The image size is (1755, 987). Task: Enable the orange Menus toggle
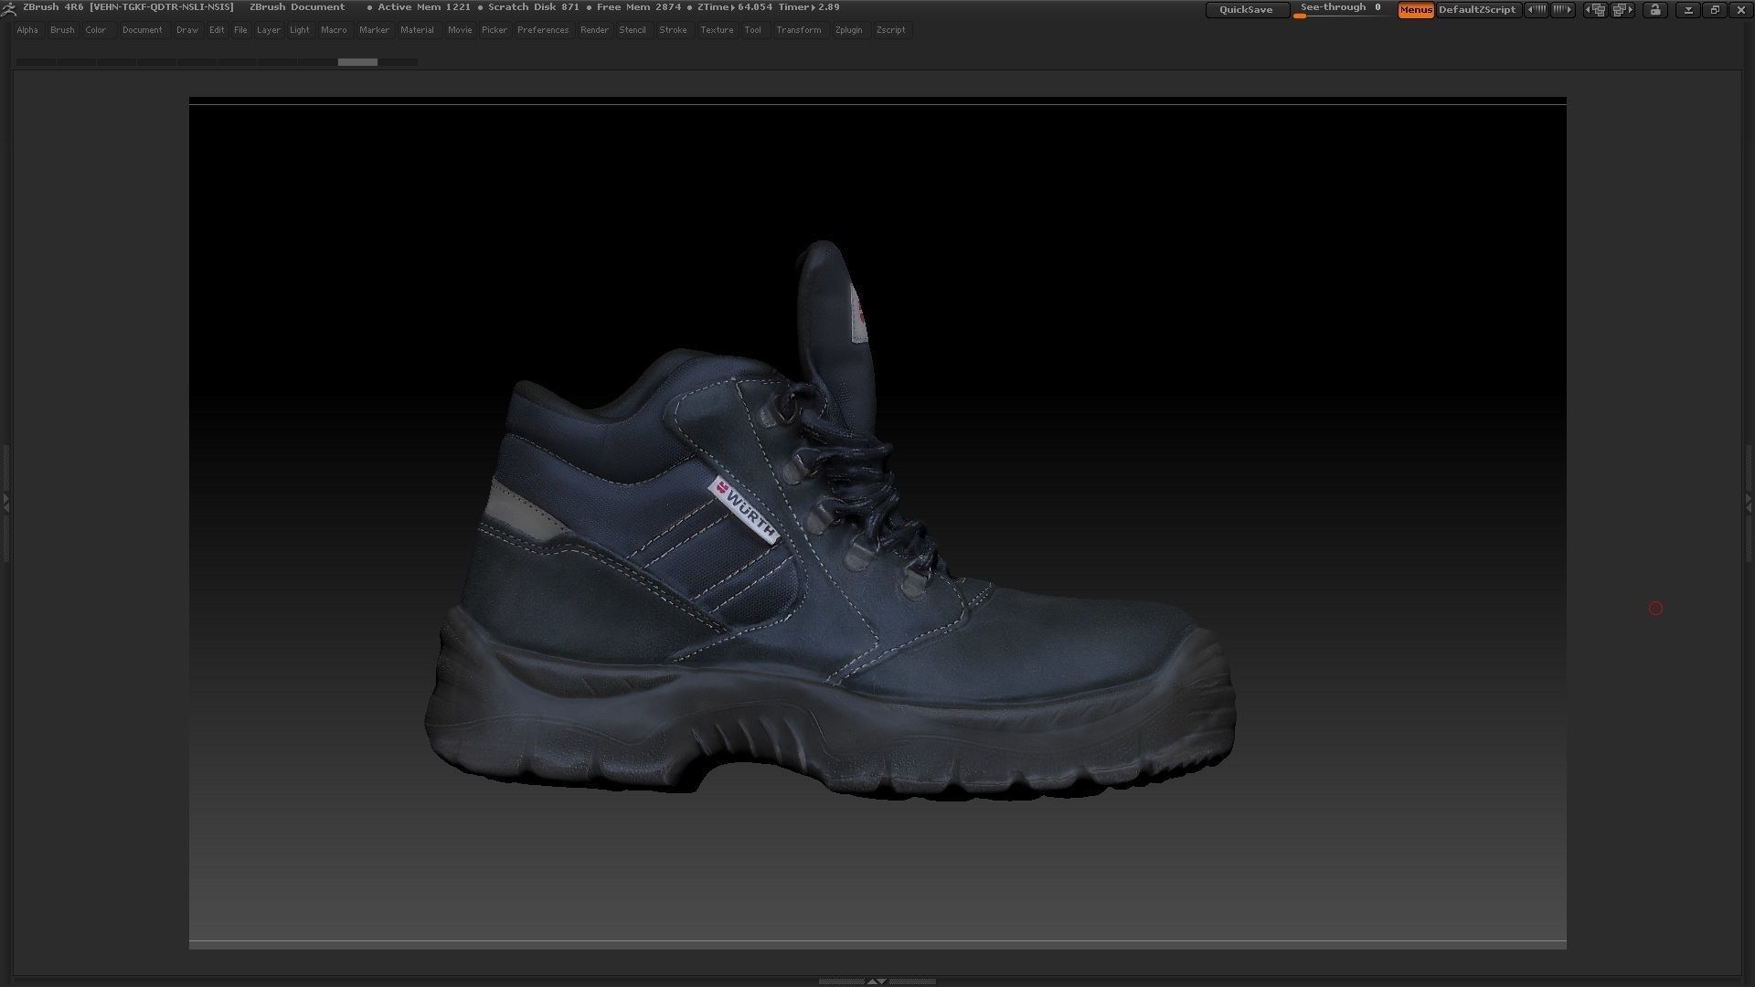point(1416,10)
